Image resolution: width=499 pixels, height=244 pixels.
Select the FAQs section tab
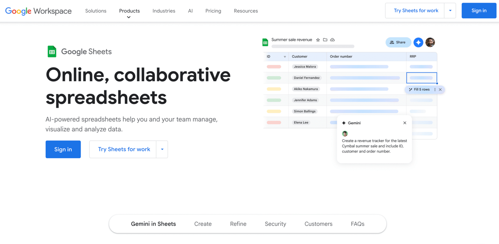click(357, 224)
